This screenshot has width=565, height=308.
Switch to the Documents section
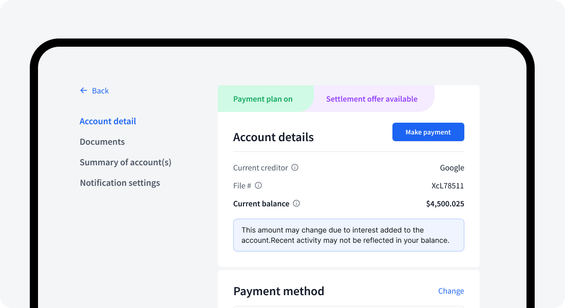pyautogui.click(x=102, y=142)
